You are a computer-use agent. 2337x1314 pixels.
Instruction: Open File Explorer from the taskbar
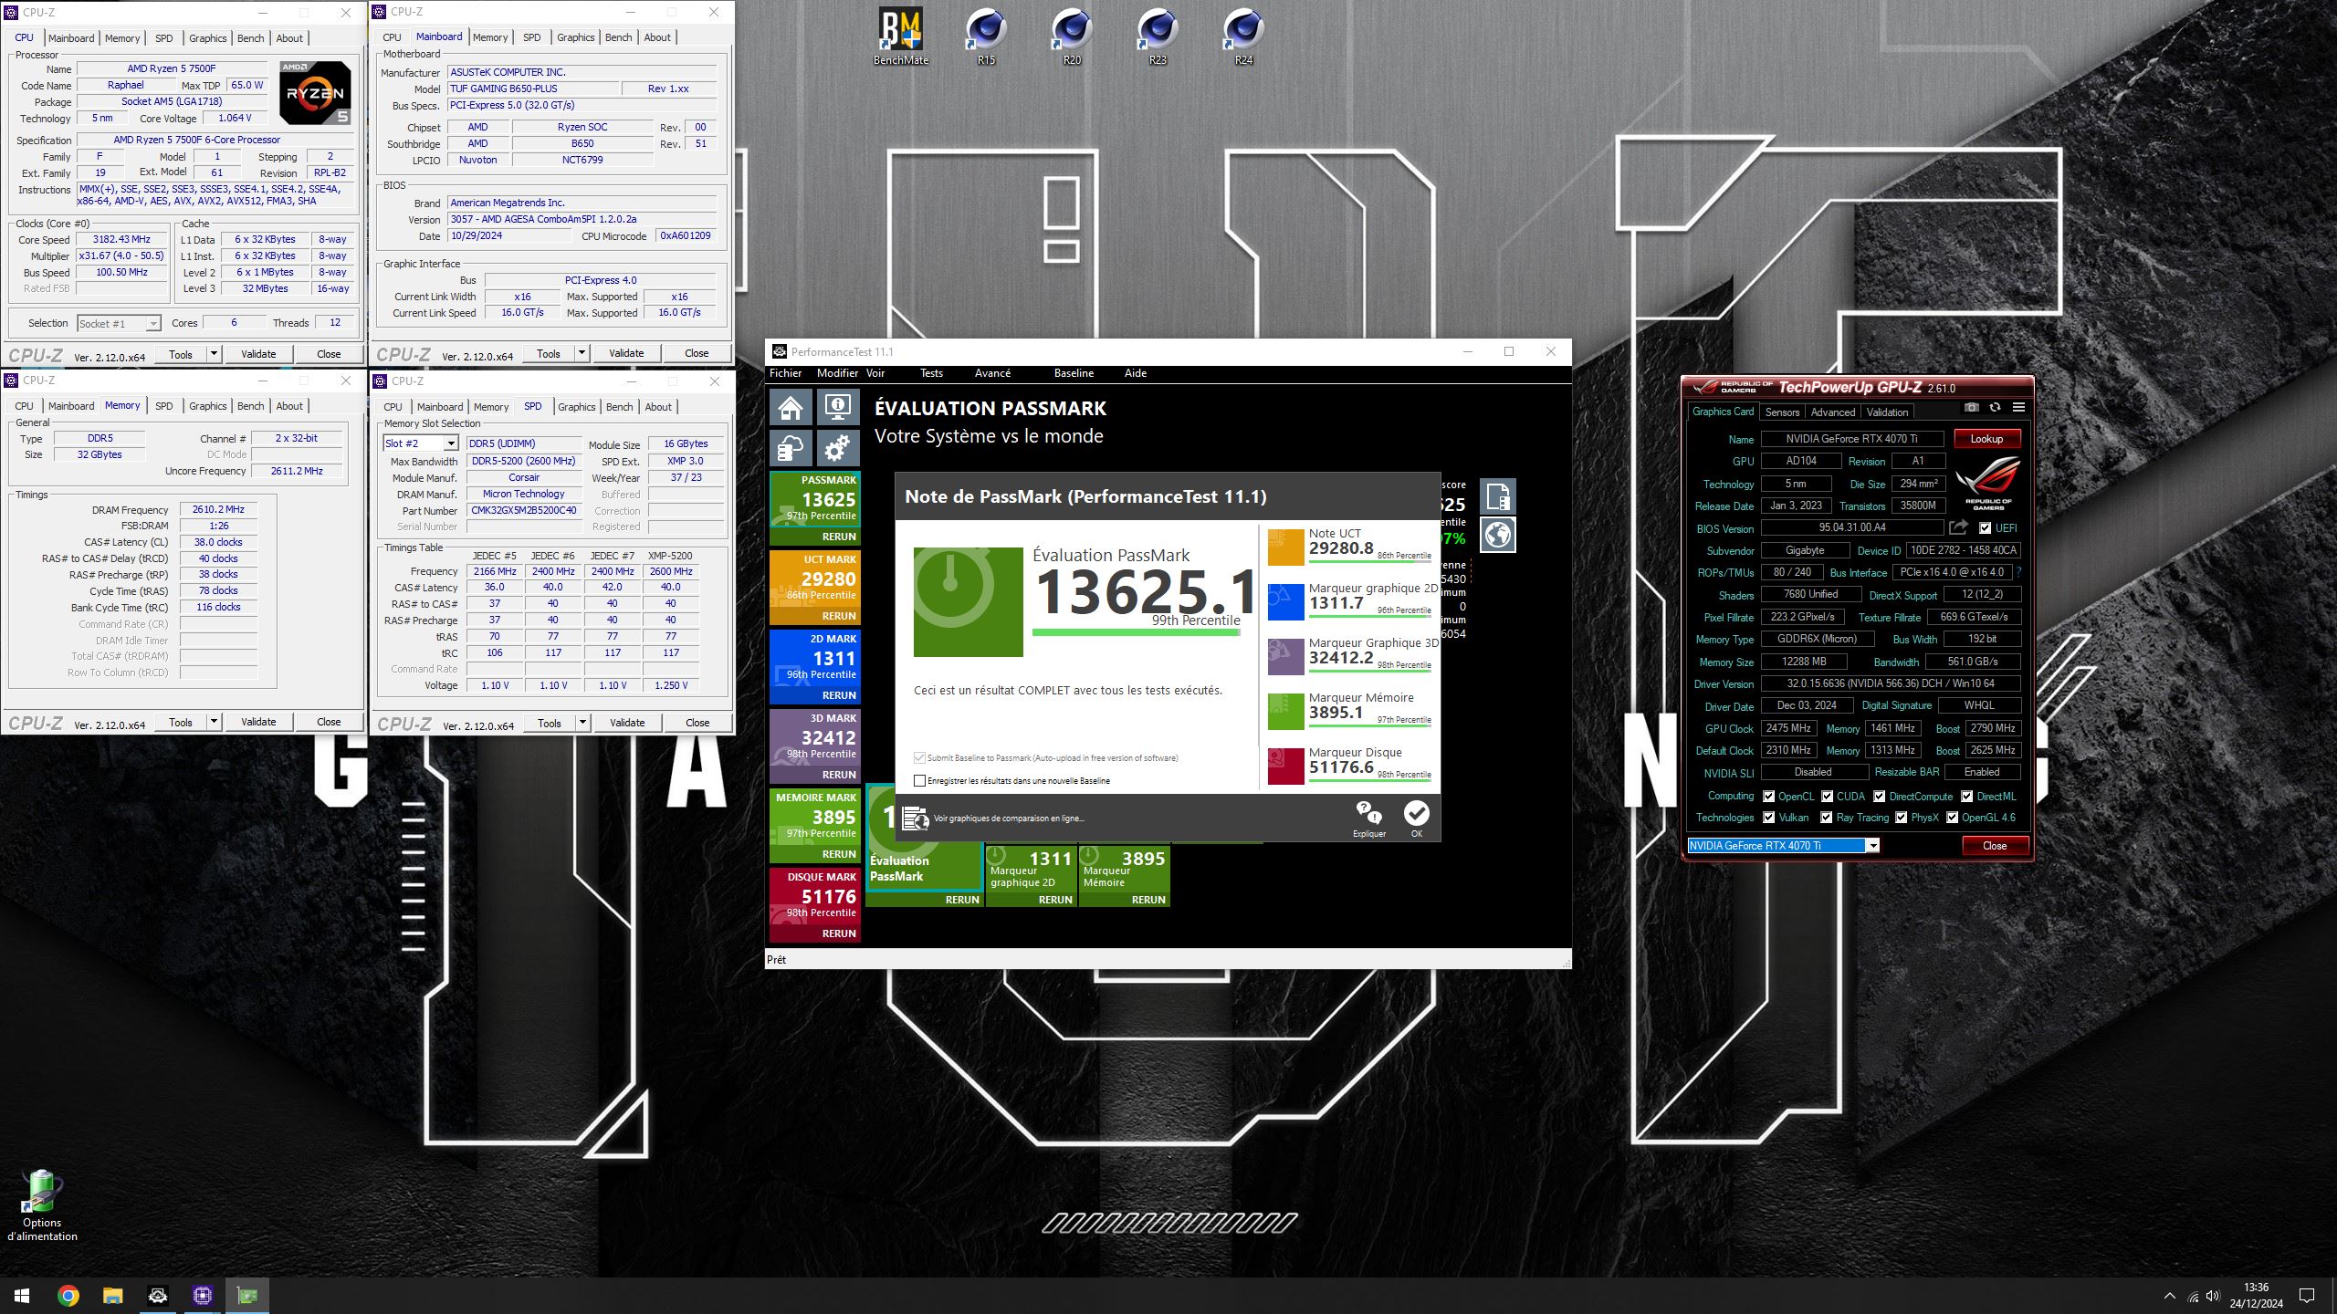tap(112, 1296)
